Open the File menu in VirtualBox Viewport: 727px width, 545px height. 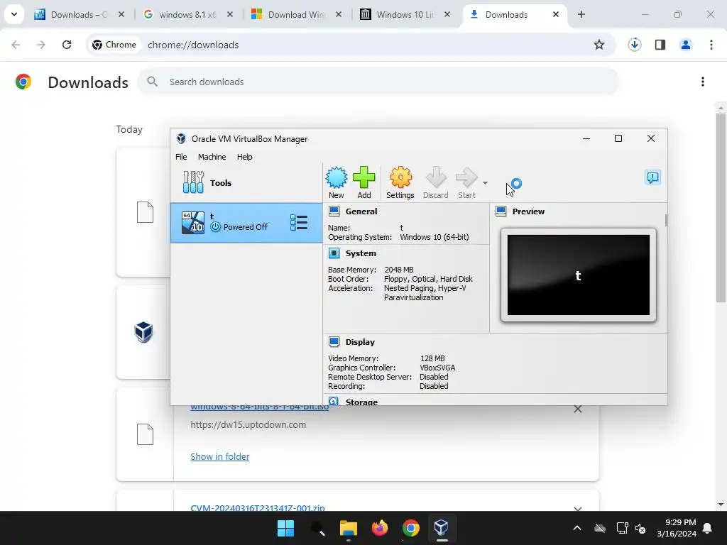(x=181, y=157)
